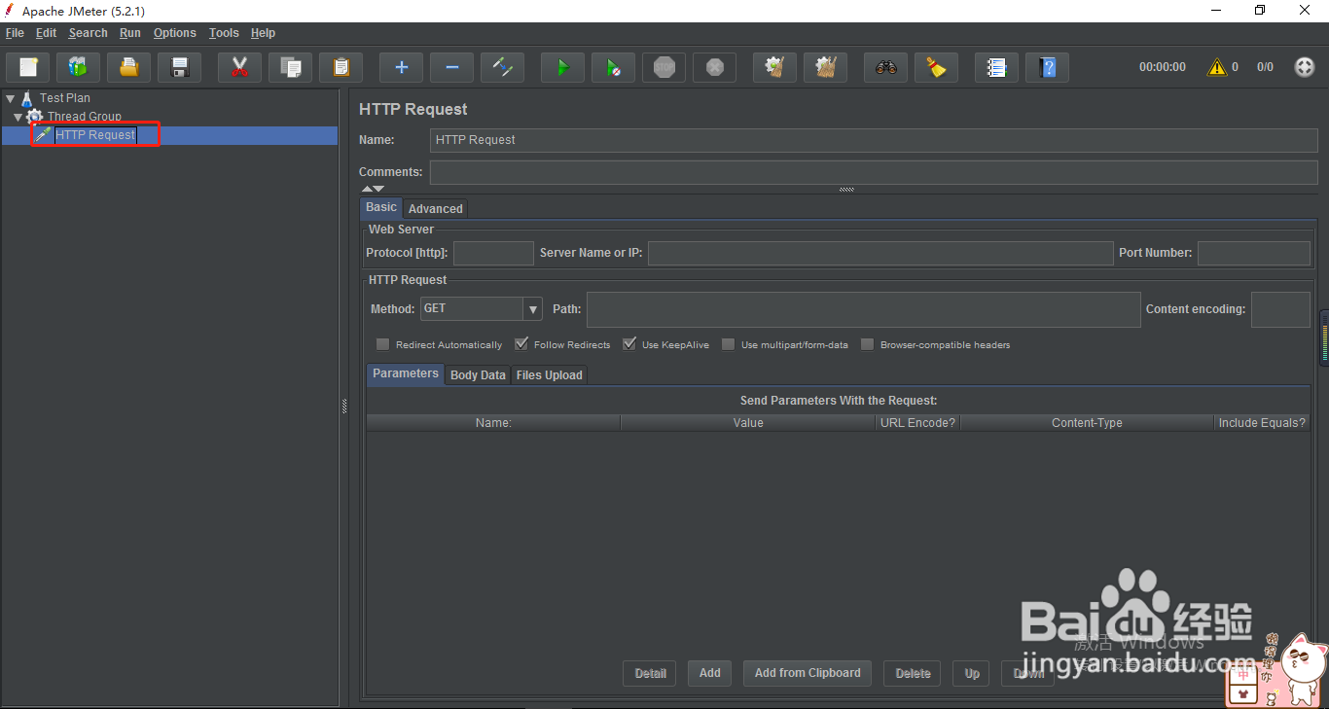
Task: Click the Up button
Action: [x=972, y=673]
